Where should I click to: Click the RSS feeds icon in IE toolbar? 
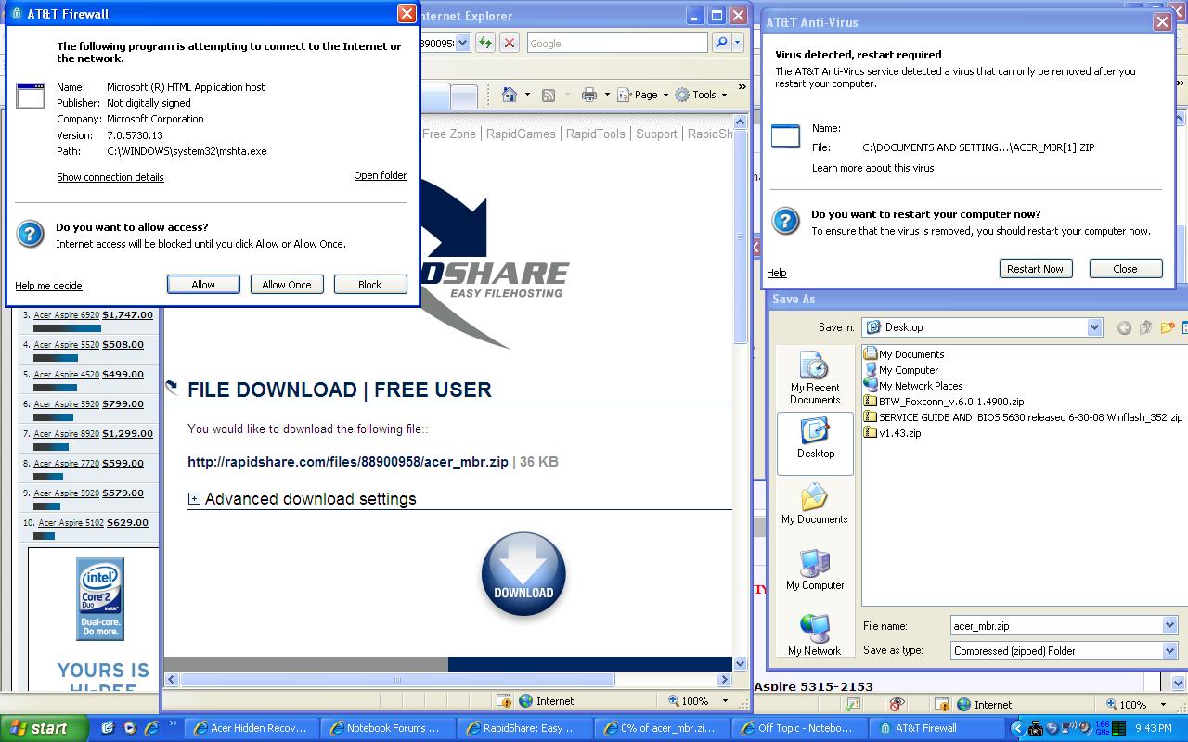[x=549, y=95]
